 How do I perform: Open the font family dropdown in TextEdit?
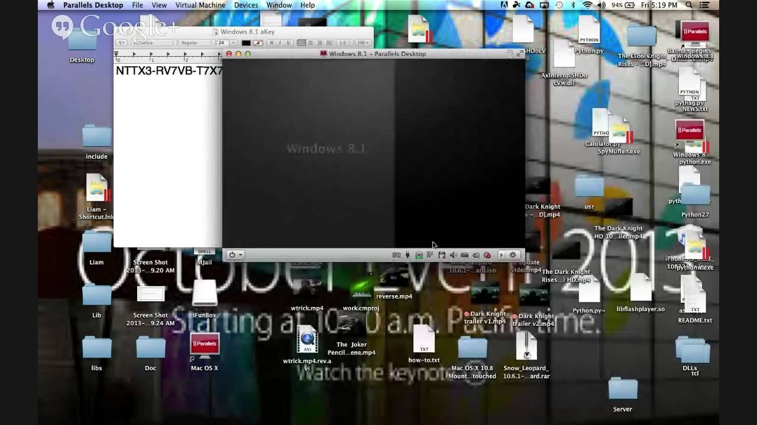pyautogui.click(x=154, y=42)
